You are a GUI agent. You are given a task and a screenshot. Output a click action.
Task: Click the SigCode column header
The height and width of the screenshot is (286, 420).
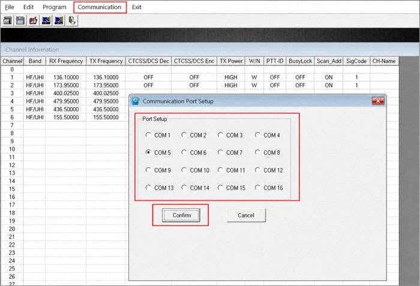356,61
